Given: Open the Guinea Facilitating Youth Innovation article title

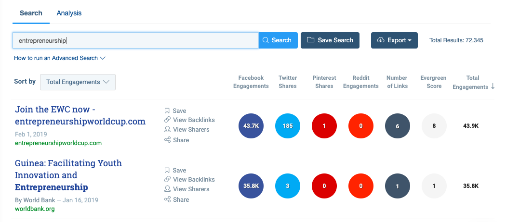Looking at the screenshot, I should point(68,175).
